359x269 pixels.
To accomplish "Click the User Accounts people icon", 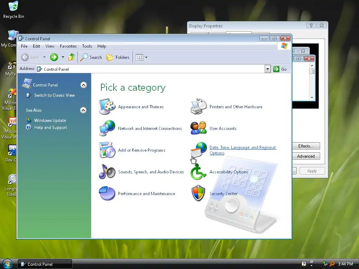I will point(199,128).
